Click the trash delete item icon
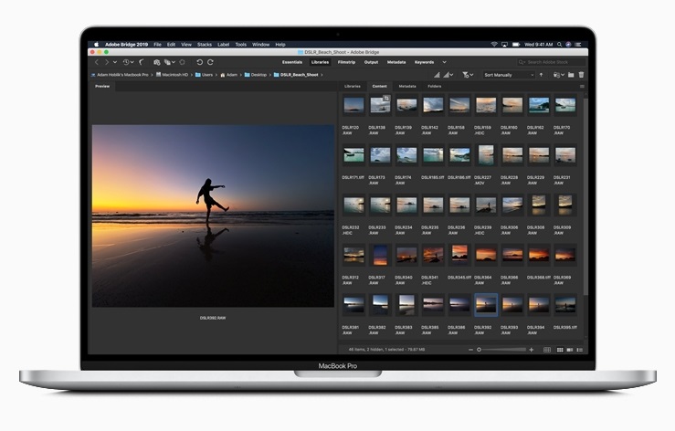675x431 pixels. point(581,75)
